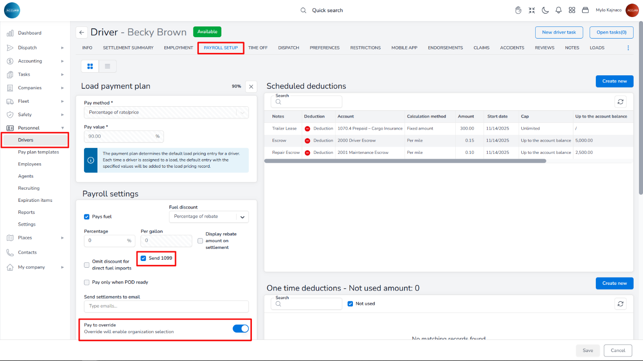
Task: Turn off the Pay to override switch
Action: click(x=241, y=329)
